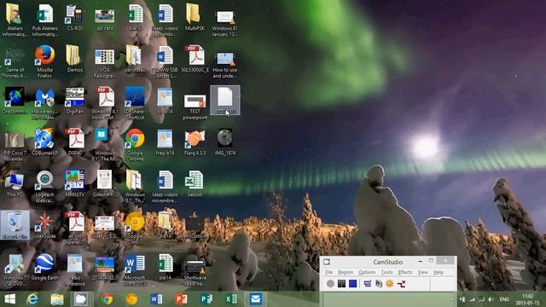Open the Mail app on the taskbar
This screenshot has width=546, height=307.
(x=256, y=299)
